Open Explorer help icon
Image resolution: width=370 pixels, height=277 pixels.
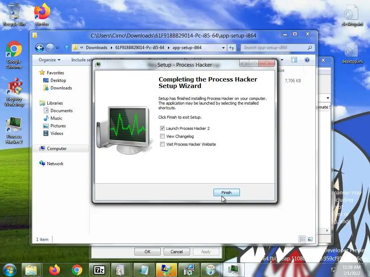[x=307, y=60]
